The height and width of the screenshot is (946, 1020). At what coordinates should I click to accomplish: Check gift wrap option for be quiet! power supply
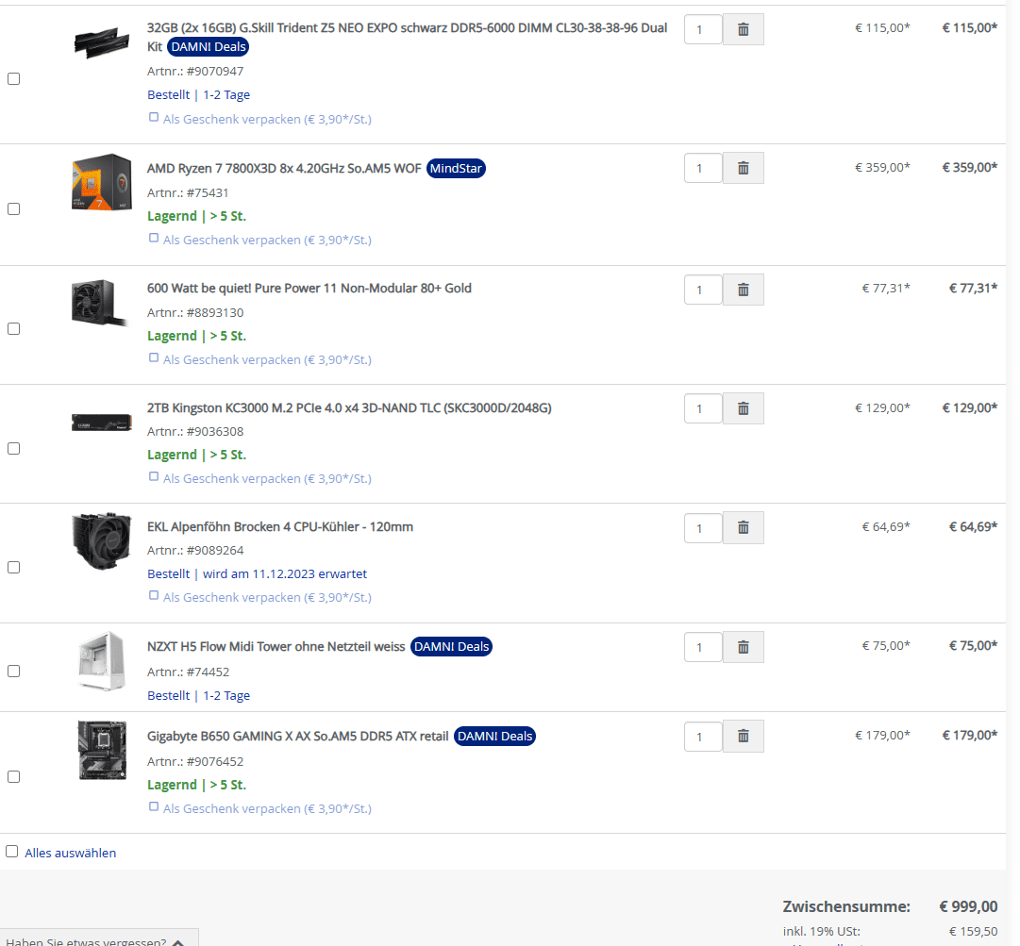(154, 357)
